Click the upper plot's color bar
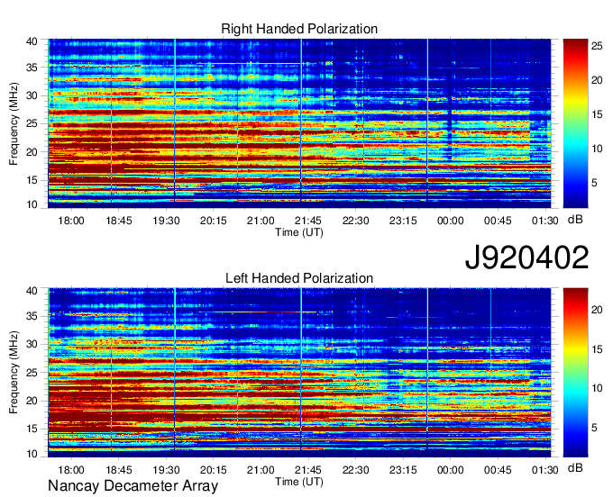This screenshot has width=613, height=497. click(575, 123)
